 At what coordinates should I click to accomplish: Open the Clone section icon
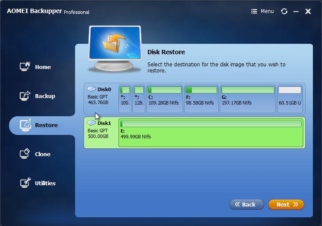tap(25, 154)
